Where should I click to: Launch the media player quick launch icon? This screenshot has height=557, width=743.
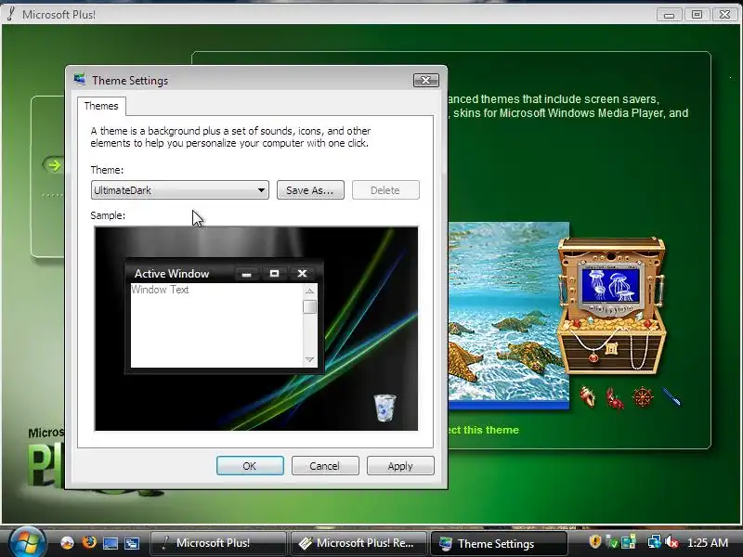click(x=67, y=543)
